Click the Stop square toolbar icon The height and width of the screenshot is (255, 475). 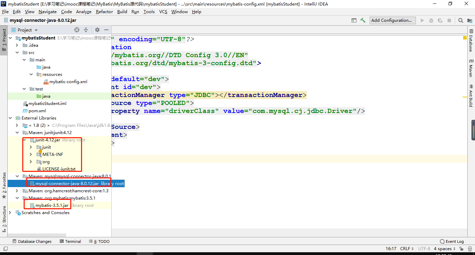coord(449,20)
